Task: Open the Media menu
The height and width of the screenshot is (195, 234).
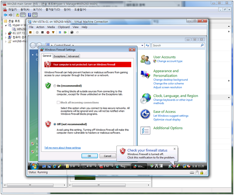Action: click(x=51, y=27)
